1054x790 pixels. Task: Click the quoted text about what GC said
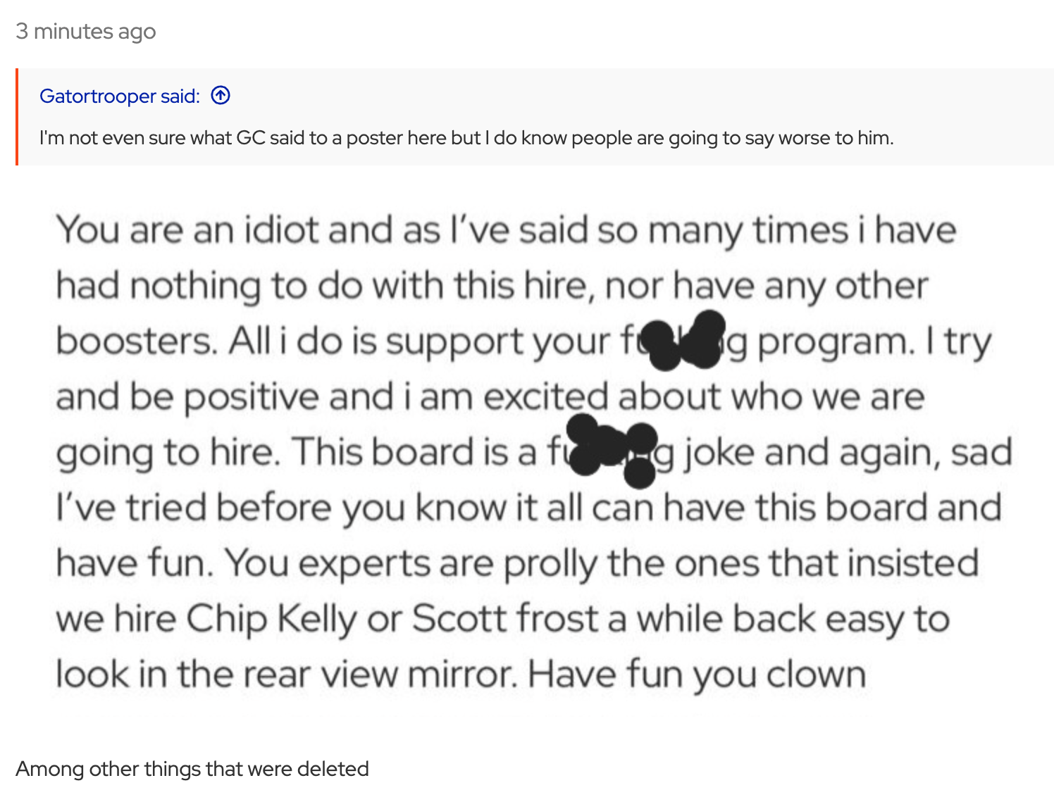[466, 138]
